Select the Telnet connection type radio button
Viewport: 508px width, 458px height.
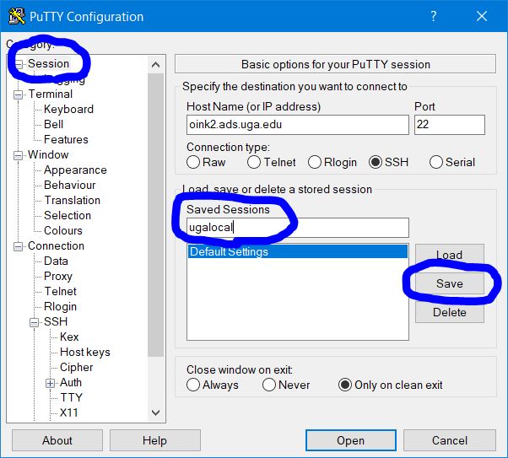point(254,162)
